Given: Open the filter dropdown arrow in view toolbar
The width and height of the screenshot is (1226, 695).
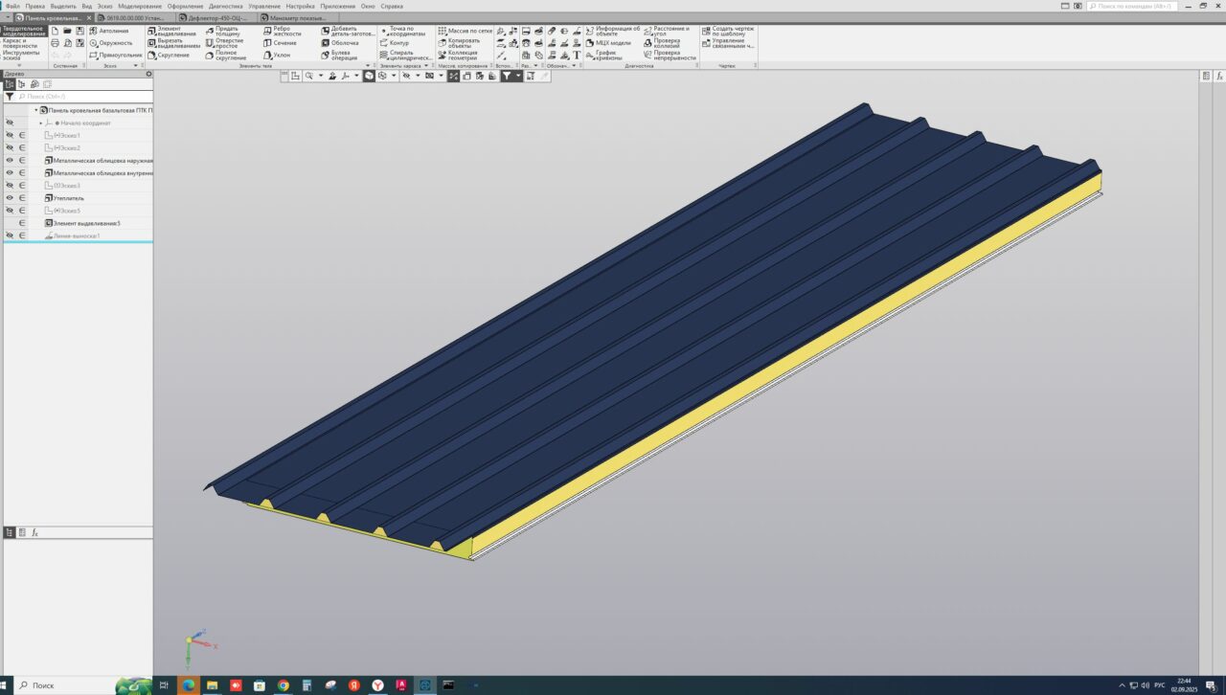Looking at the screenshot, I should (x=519, y=76).
